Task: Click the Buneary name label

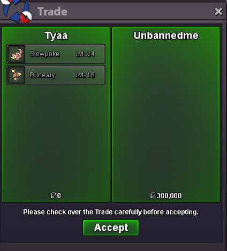Action: (42, 75)
